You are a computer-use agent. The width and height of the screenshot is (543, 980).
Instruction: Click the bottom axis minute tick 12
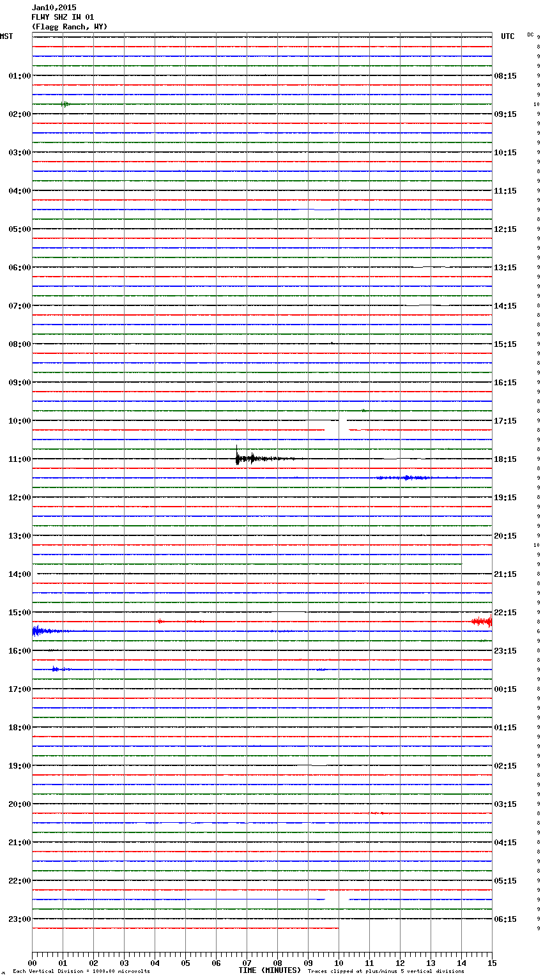(400, 963)
